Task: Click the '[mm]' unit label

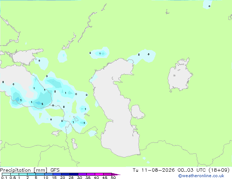Action: [x=40, y=170]
